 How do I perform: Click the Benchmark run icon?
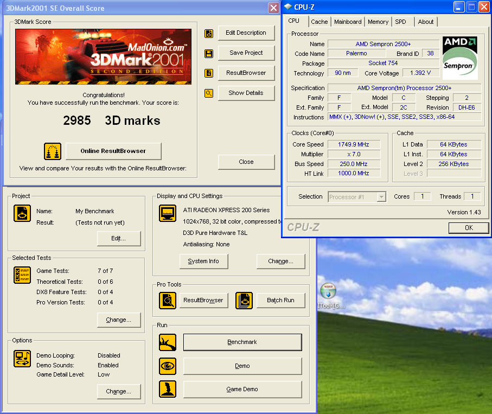point(168,342)
